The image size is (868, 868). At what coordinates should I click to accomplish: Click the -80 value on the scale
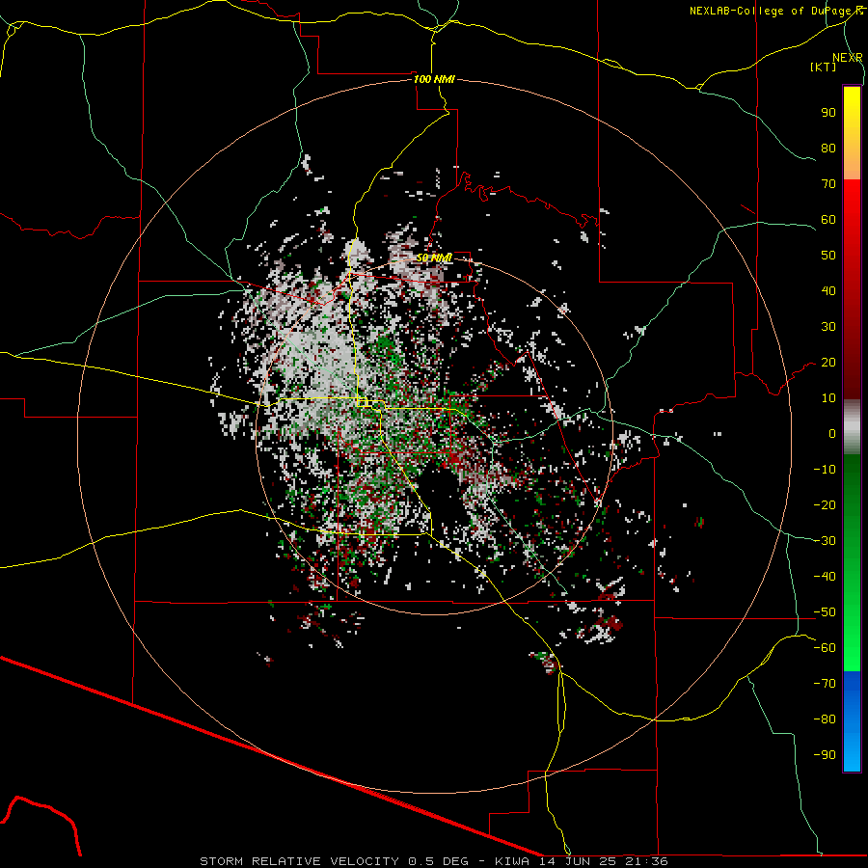click(825, 719)
